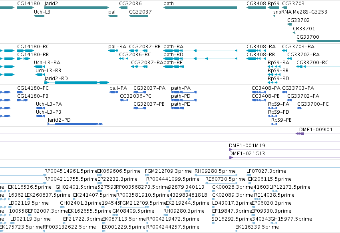Click the pall-RA transcript label
Viewport: 340px width, 233px height.
pyautogui.click(x=117, y=47)
